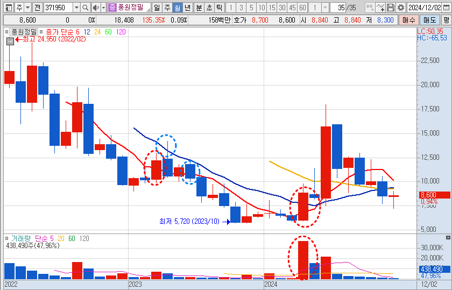This screenshot has width=452, height=290.
Task: Click the custom interval value field showing 1
Action: [315, 8]
